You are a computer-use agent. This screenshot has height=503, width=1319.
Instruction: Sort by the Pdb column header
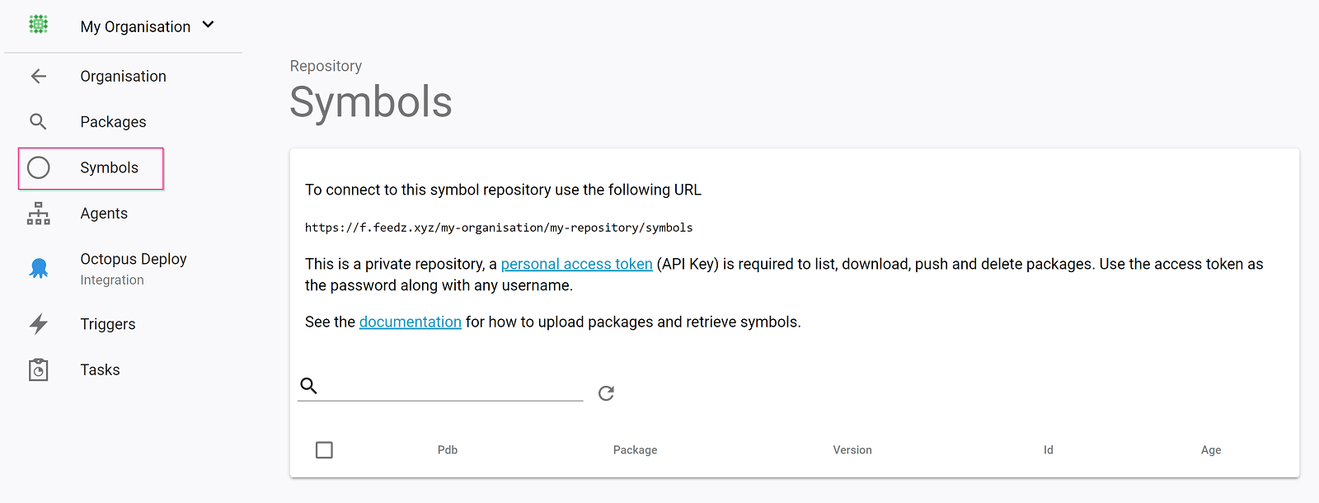tap(448, 450)
